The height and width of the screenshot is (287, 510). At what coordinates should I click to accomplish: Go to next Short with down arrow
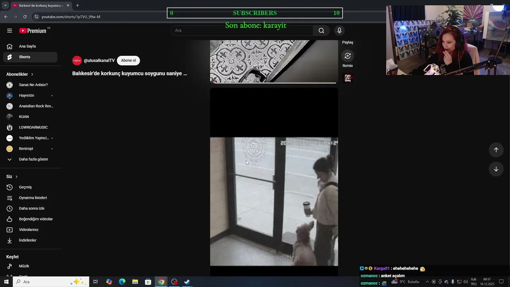(x=496, y=169)
